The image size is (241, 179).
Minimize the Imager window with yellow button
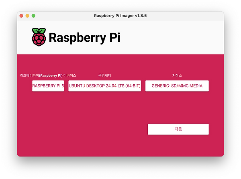point(27,16)
